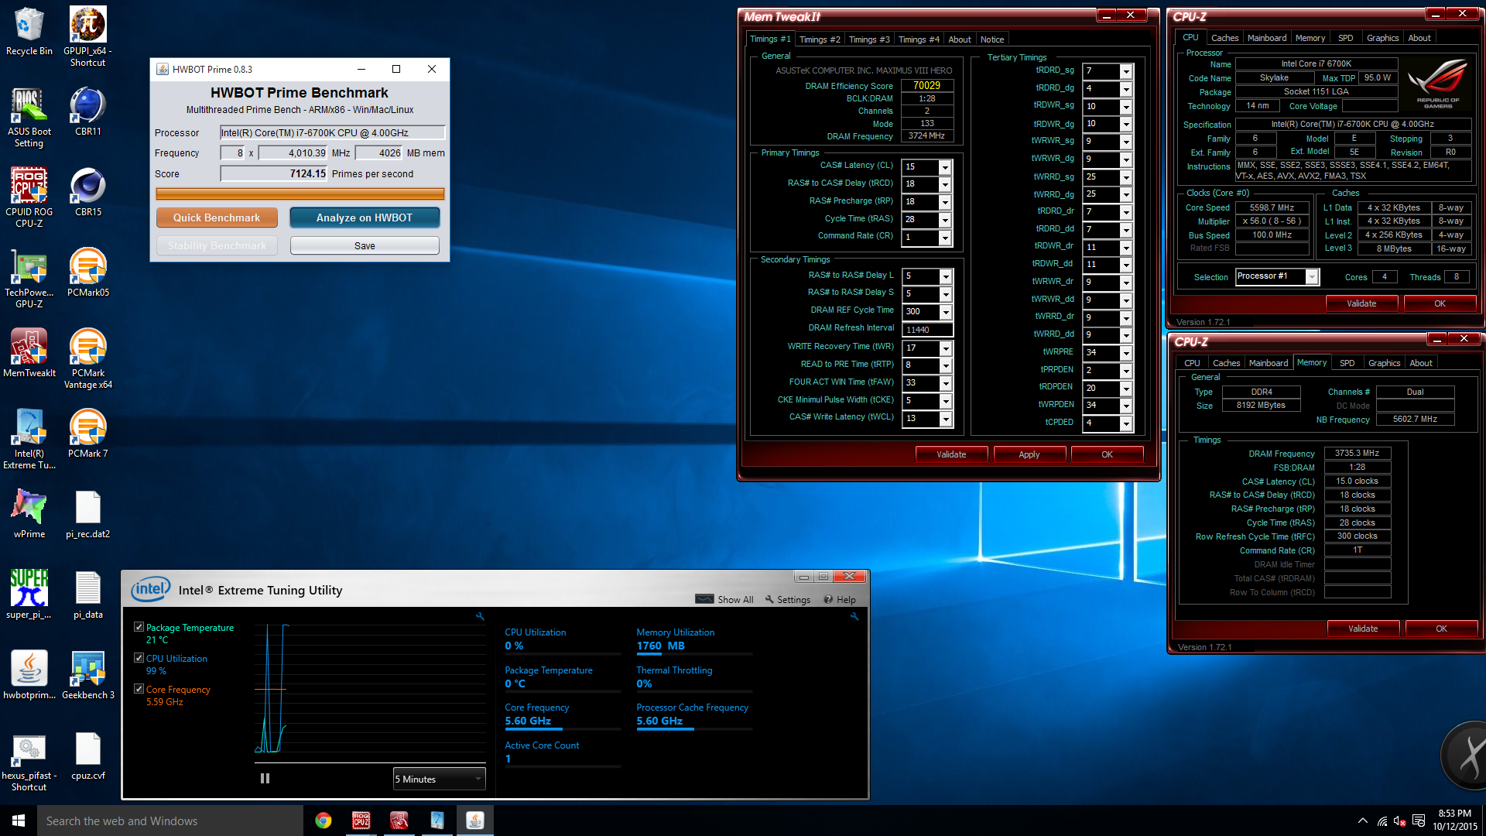The width and height of the screenshot is (1486, 836).
Task: Open the CPUID ROG CPU-Z desktop icon
Action: (x=29, y=197)
